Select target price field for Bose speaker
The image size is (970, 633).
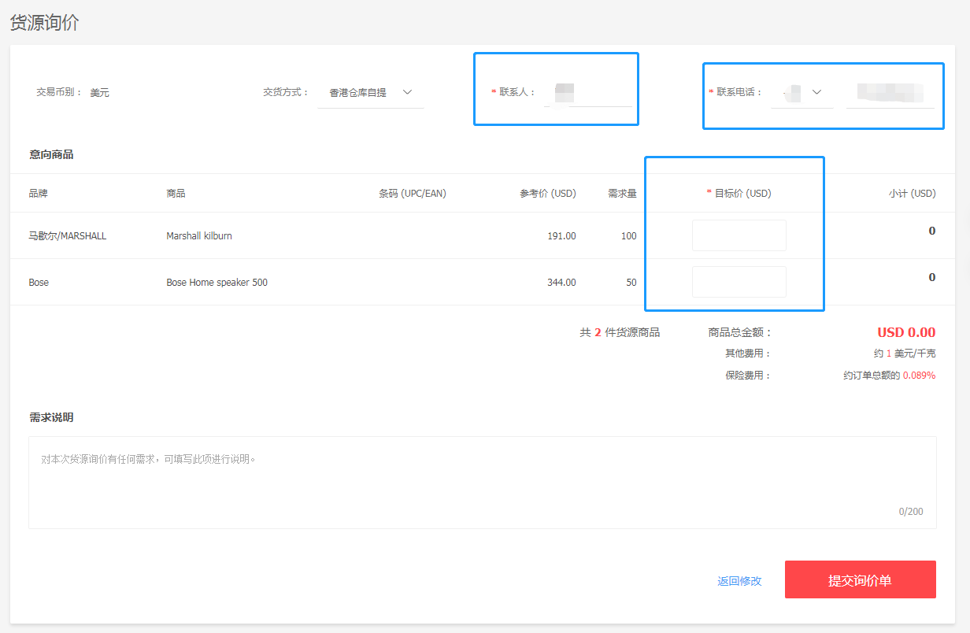click(739, 282)
